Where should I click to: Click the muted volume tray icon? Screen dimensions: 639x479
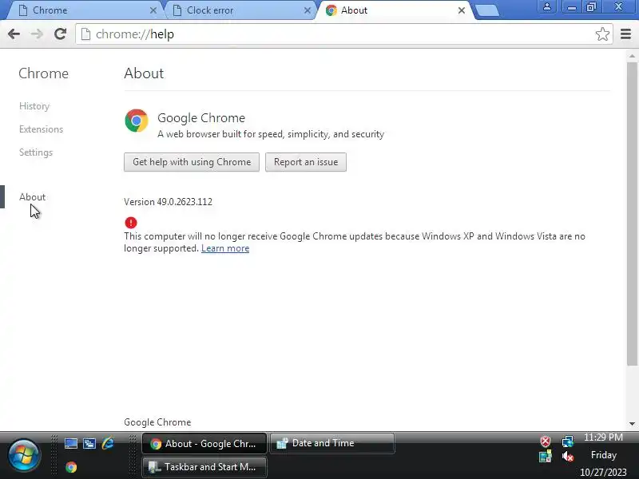[568, 457]
